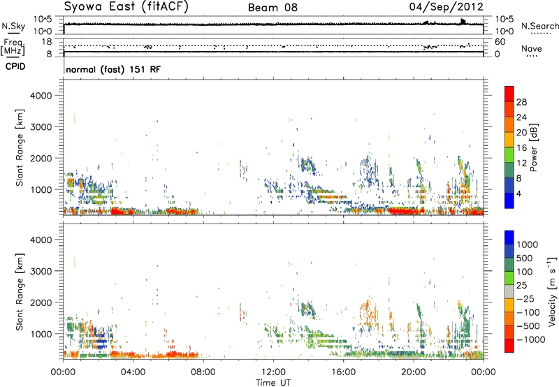559x387 pixels.
Task: Click the '60' Nave axis tick
Action: (500, 42)
